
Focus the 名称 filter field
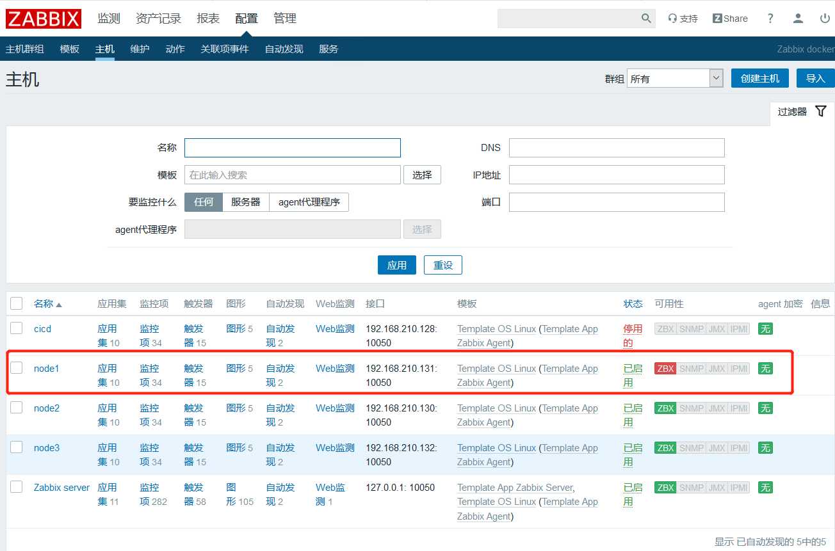coord(293,148)
